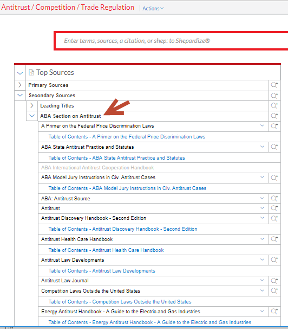This screenshot has width=288, height=329.
Task: Add Secondary Sources to search filter
Action: point(274,96)
